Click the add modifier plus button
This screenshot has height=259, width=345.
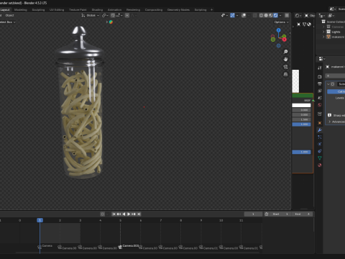point(335,76)
